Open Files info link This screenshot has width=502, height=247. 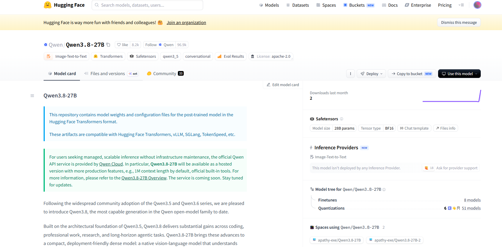446,128
